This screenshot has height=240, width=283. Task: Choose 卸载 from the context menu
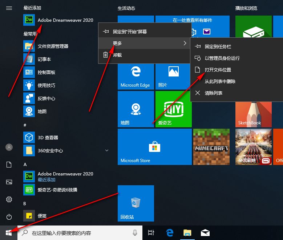[145, 55]
